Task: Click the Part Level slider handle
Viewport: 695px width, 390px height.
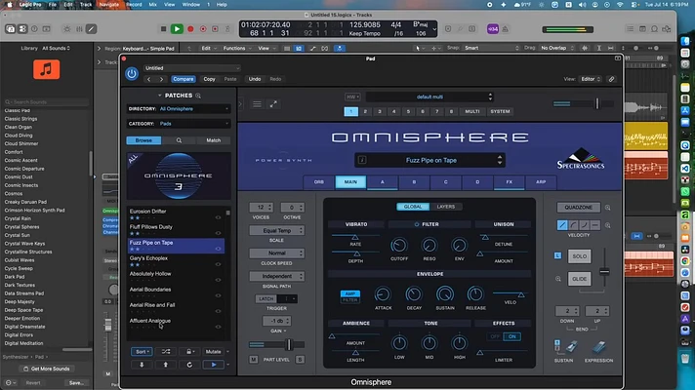Action: pos(289,344)
